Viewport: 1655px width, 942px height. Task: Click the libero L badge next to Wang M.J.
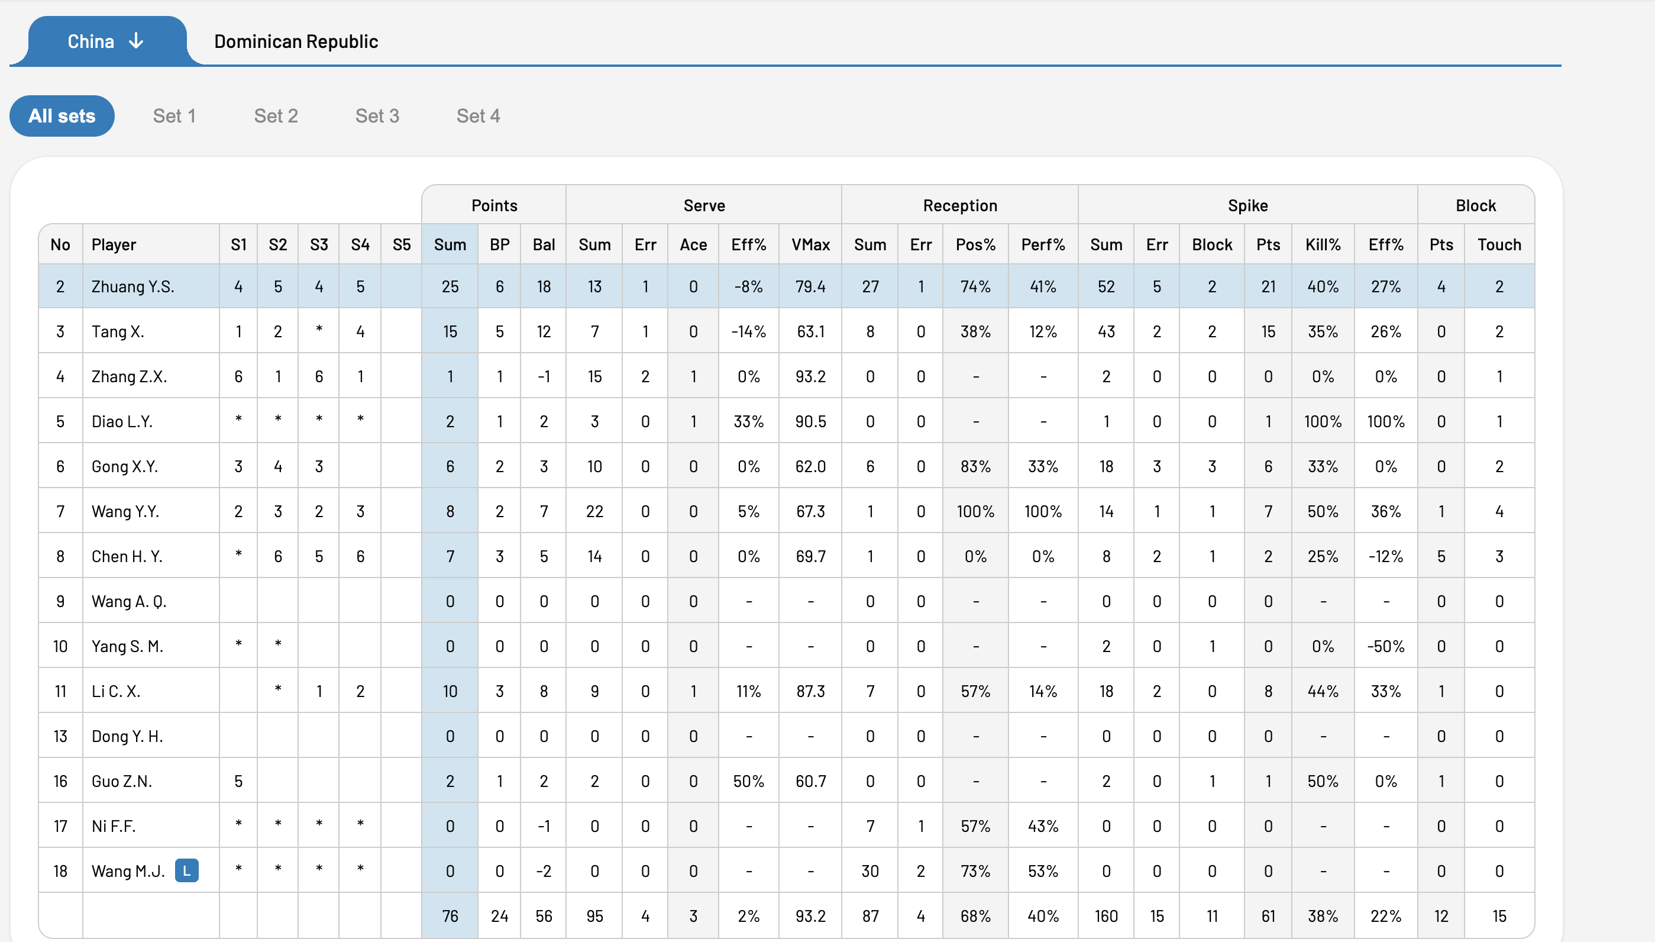pos(187,871)
